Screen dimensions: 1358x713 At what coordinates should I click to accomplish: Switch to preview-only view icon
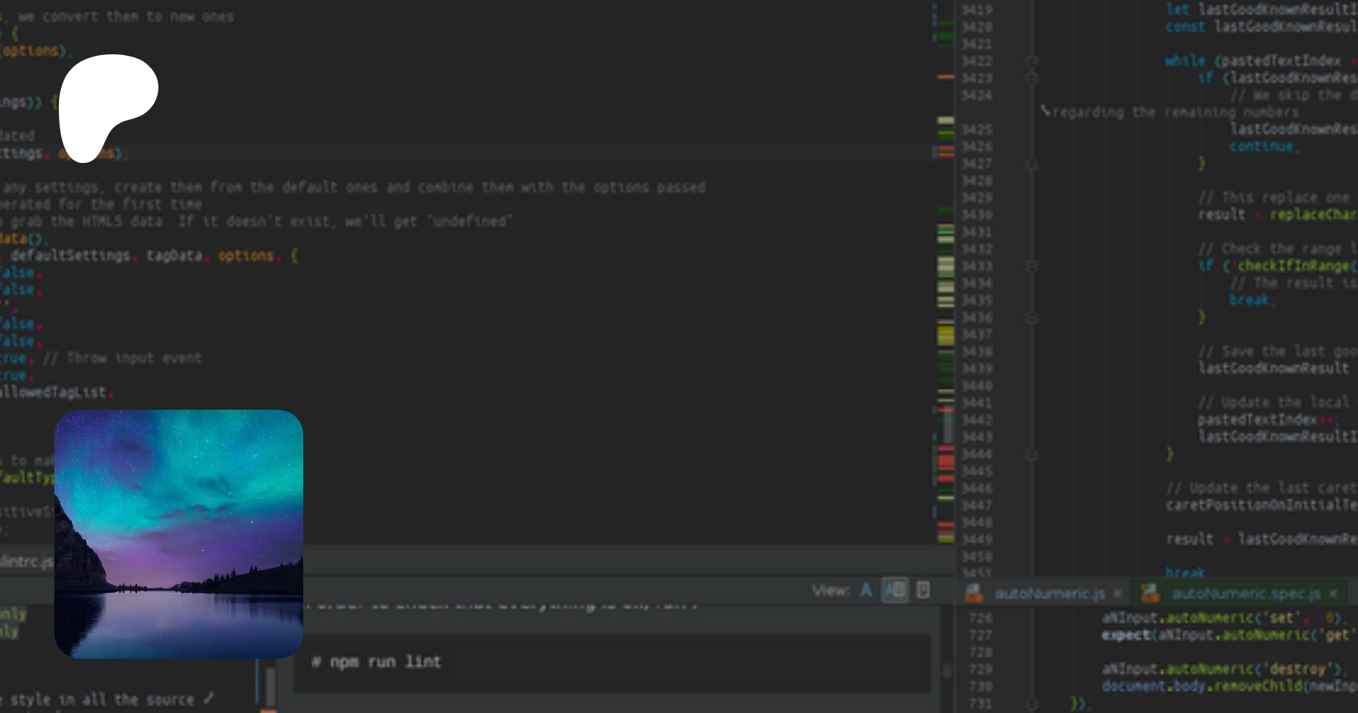click(x=923, y=590)
